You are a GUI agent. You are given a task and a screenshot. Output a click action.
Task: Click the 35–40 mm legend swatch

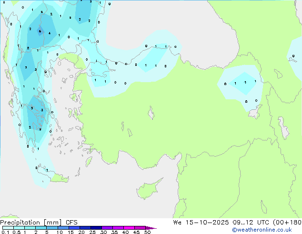[118, 228]
